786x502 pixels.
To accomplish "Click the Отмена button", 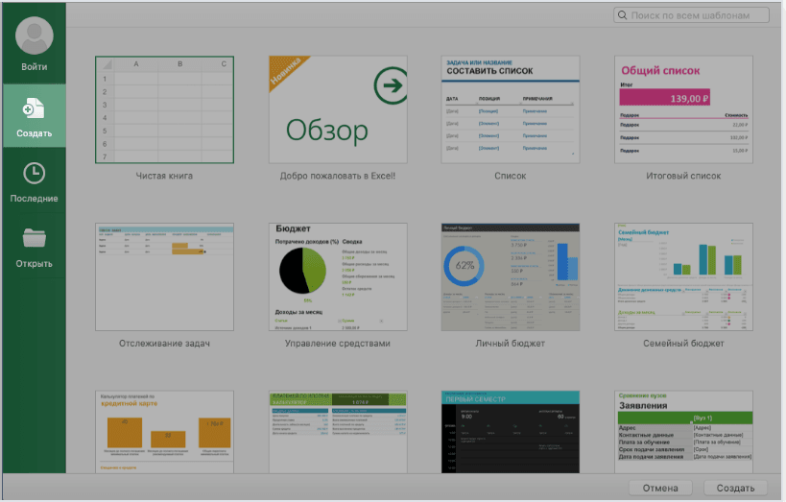I will (660, 488).
